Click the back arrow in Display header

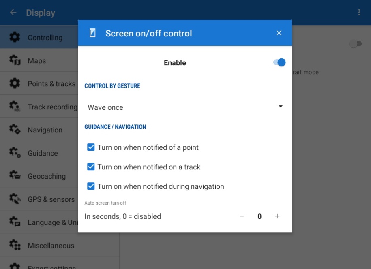pyautogui.click(x=13, y=13)
